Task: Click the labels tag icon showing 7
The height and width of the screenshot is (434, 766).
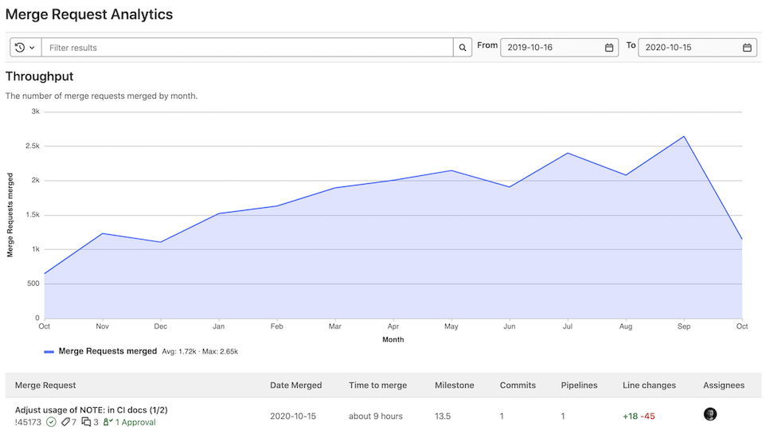Action: [65, 422]
